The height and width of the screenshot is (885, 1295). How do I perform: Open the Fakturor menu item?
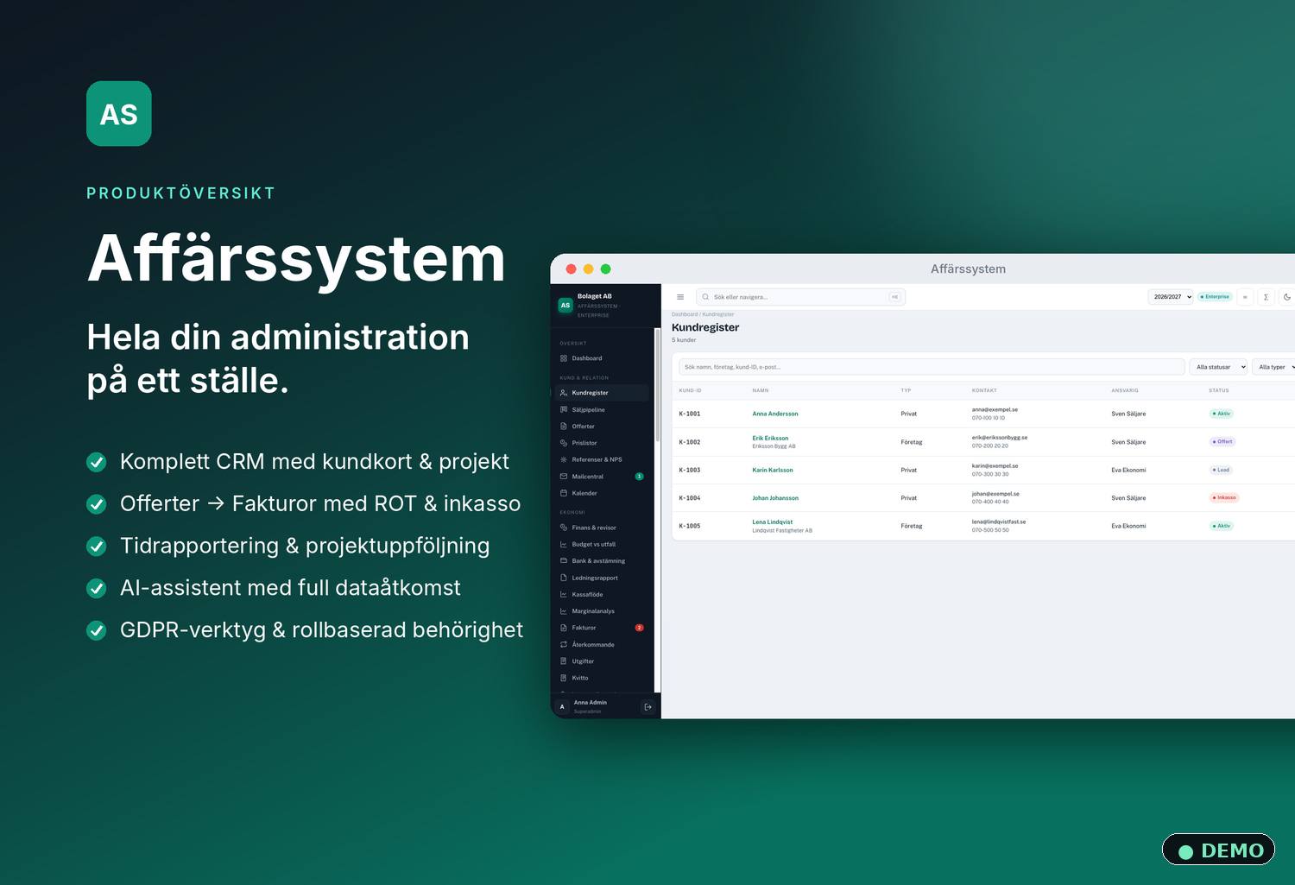602,628
